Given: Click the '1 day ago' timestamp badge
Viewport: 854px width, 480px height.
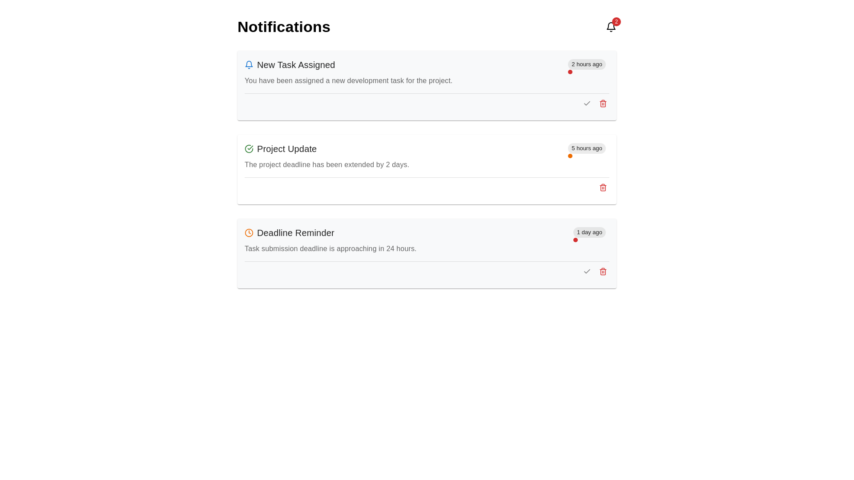Looking at the screenshot, I should coord(589,232).
